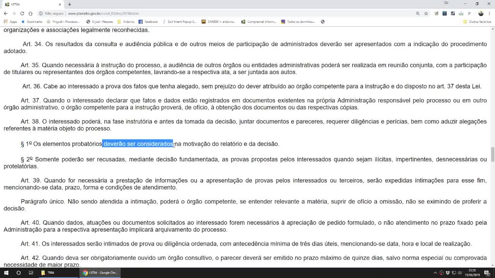The width and height of the screenshot is (495, 278).
Task: Open a new browser tab
Action: pos(70,4)
